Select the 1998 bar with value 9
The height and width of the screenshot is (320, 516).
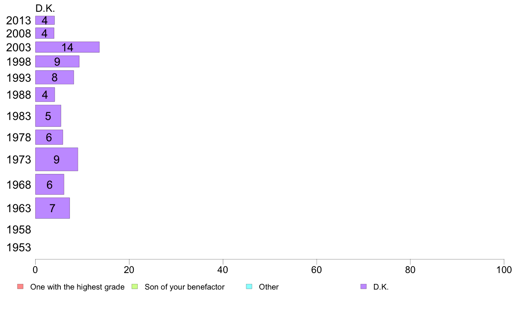(57, 62)
